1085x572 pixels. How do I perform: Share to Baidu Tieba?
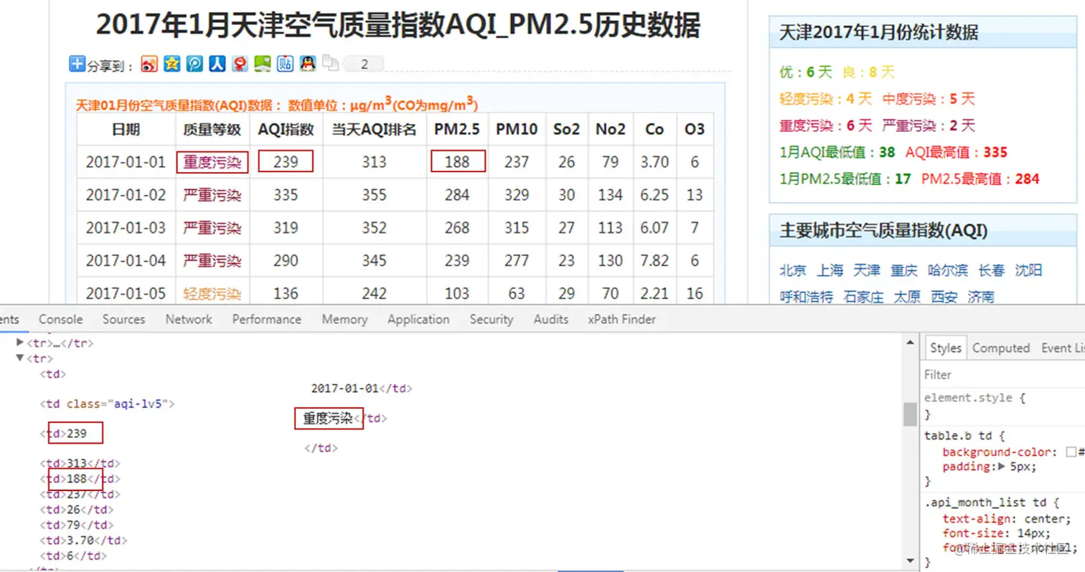tap(286, 64)
